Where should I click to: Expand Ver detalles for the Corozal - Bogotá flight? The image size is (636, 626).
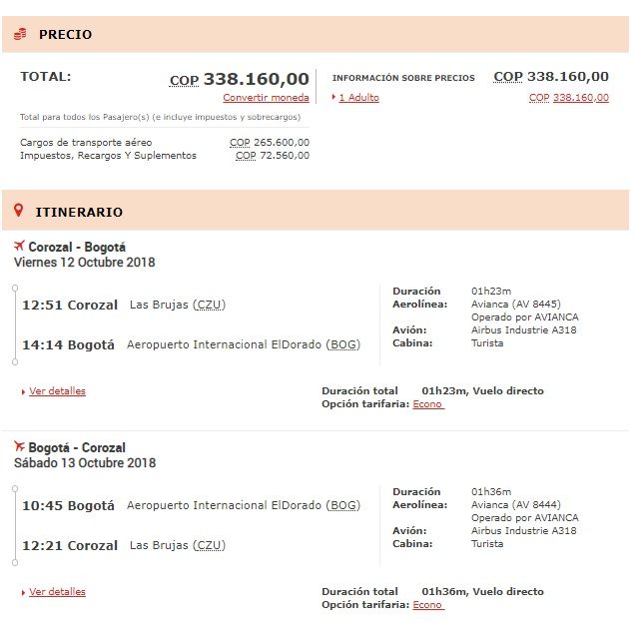[57, 391]
